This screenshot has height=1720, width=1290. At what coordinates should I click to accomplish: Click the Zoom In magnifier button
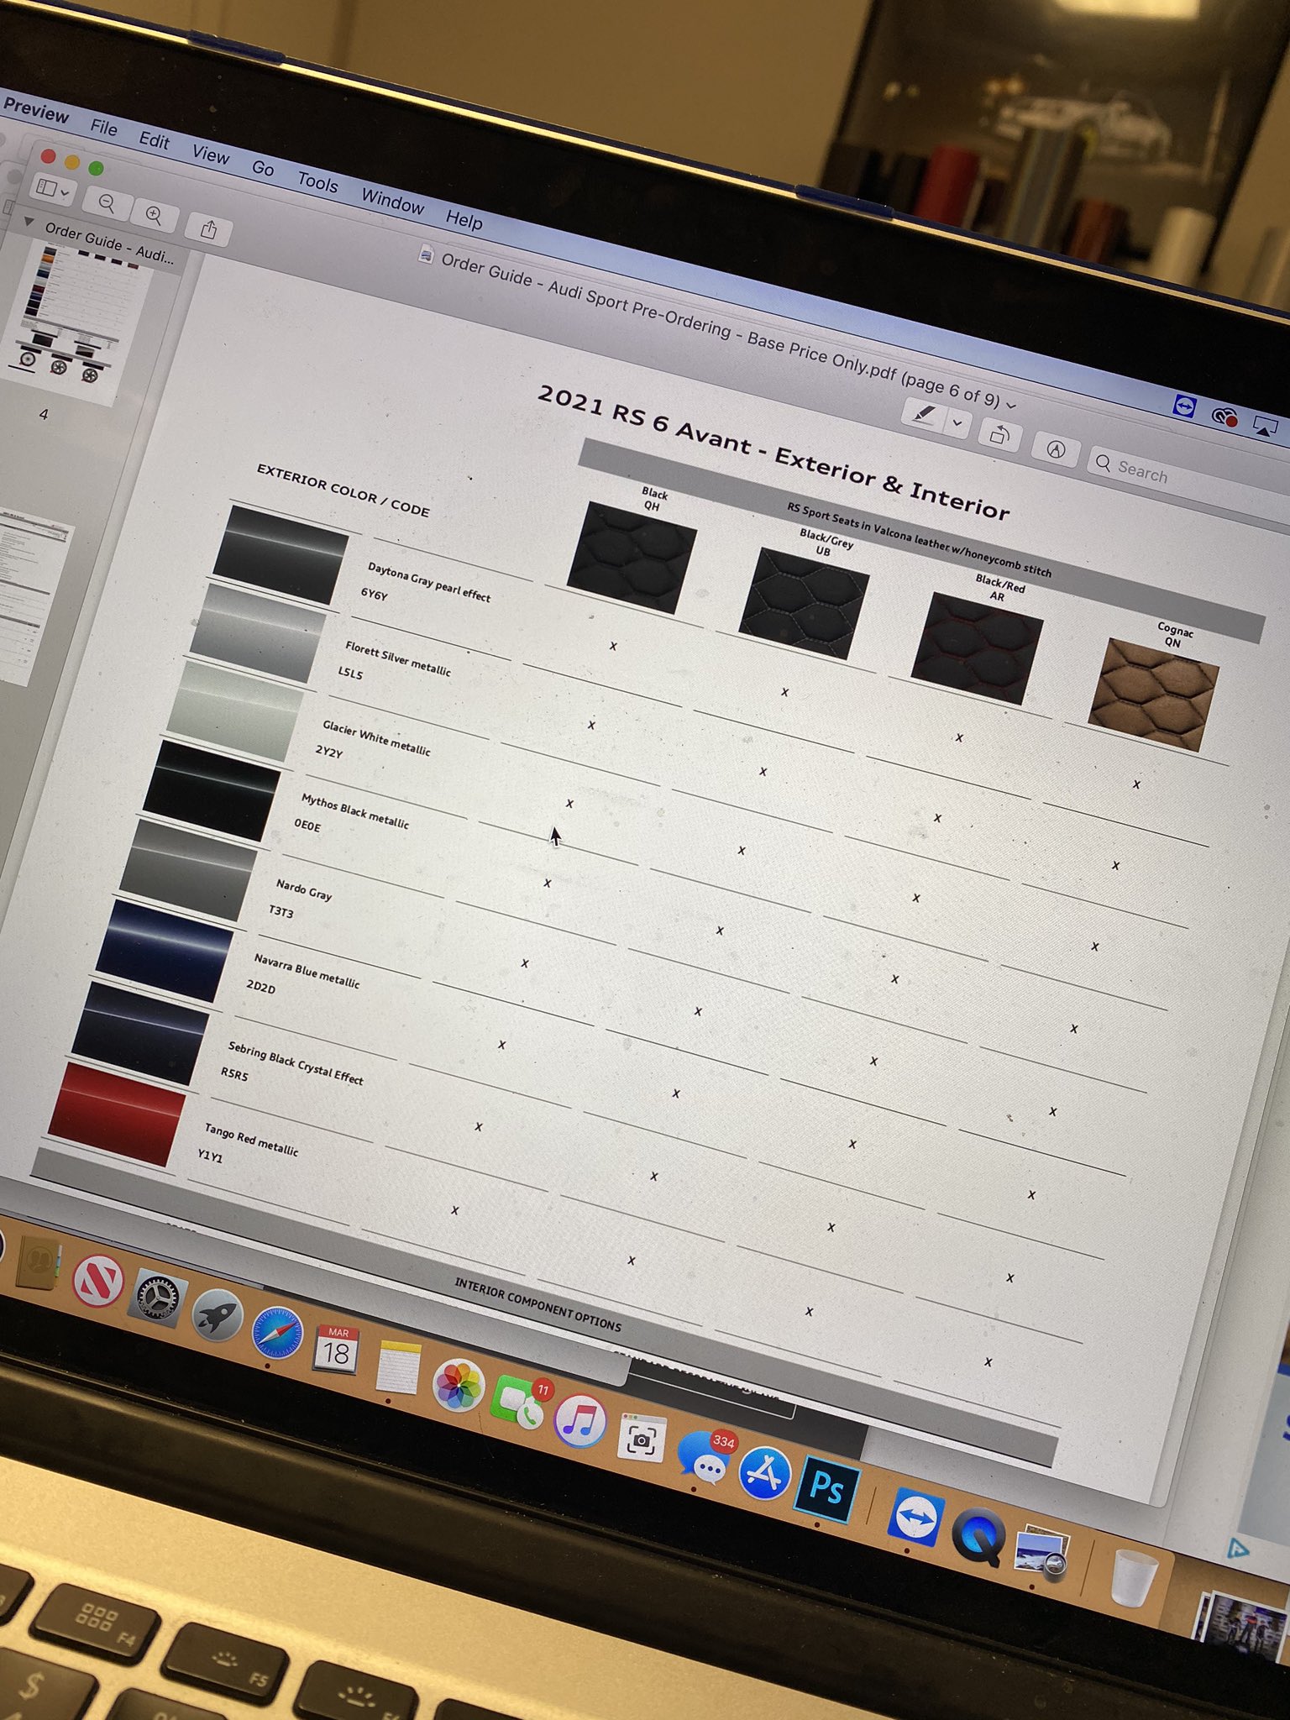[154, 215]
